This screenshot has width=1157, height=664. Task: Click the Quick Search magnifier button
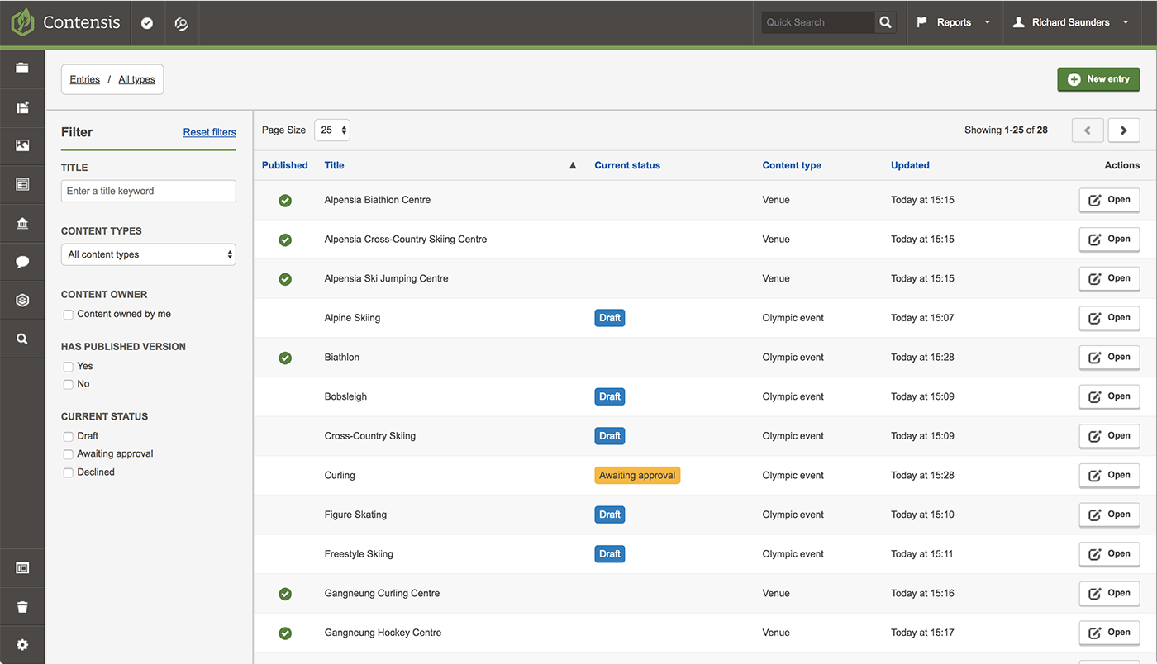coord(885,22)
